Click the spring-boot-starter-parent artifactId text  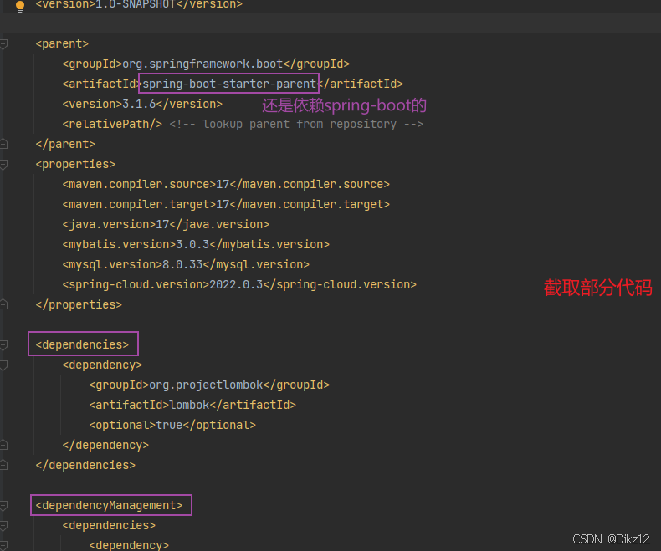[x=229, y=84]
